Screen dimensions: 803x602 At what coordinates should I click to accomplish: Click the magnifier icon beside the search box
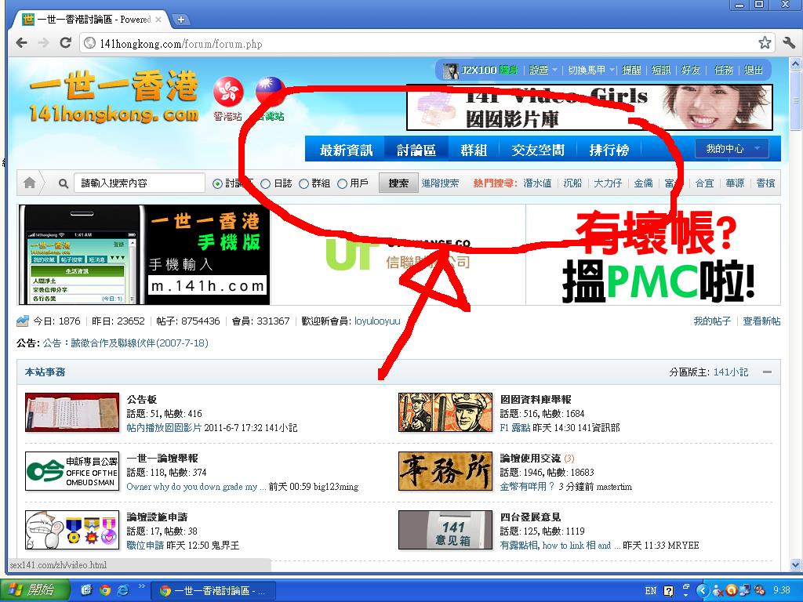[x=63, y=183]
